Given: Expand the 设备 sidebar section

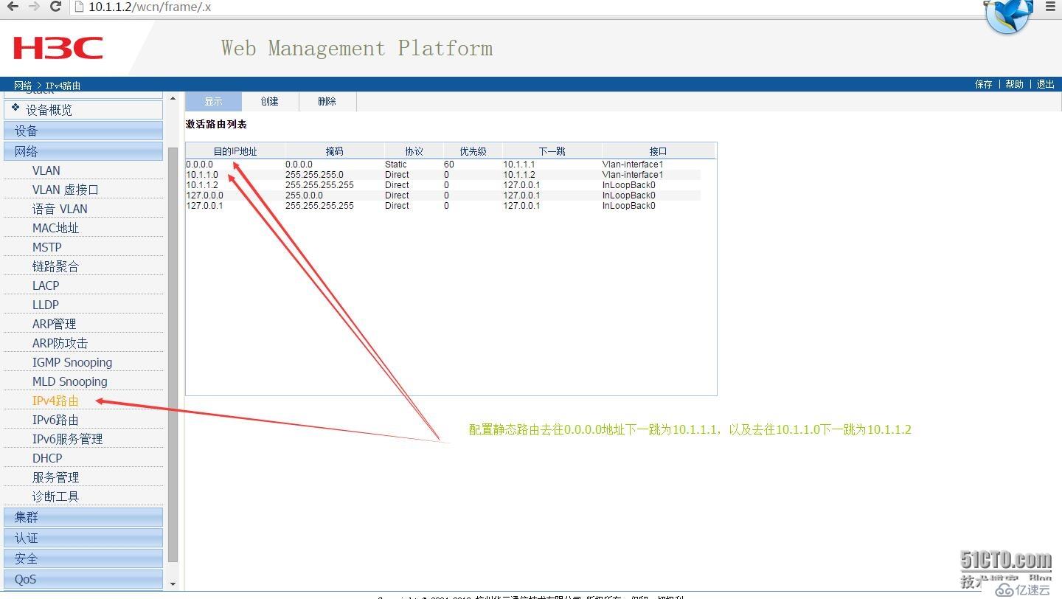Looking at the screenshot, I should click(83, 131).
